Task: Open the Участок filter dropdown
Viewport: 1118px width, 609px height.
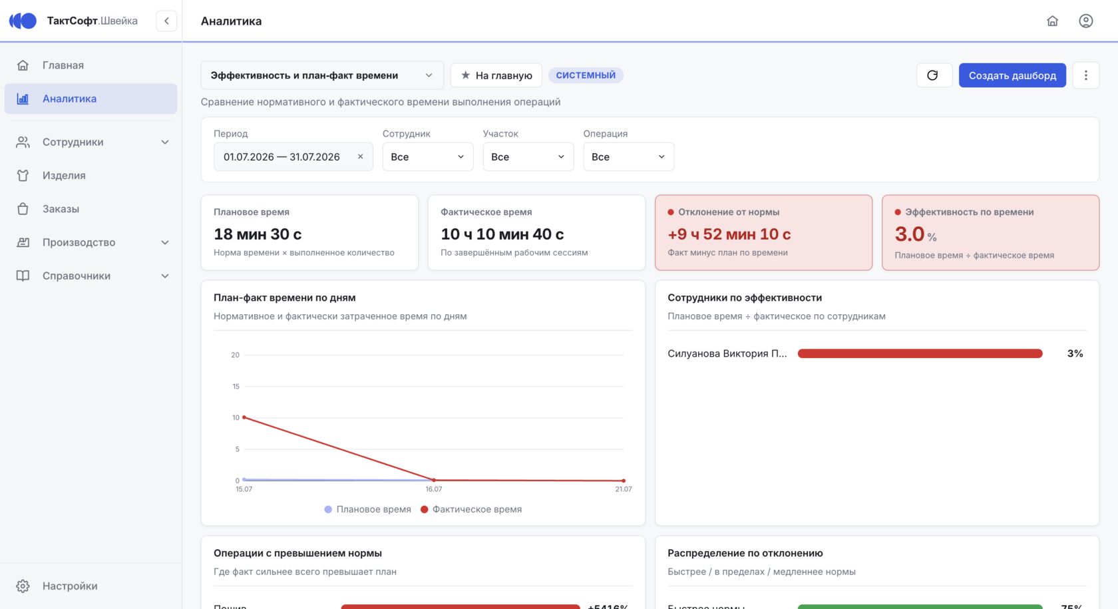Action: pyautogui.click(x=528, y=156)
